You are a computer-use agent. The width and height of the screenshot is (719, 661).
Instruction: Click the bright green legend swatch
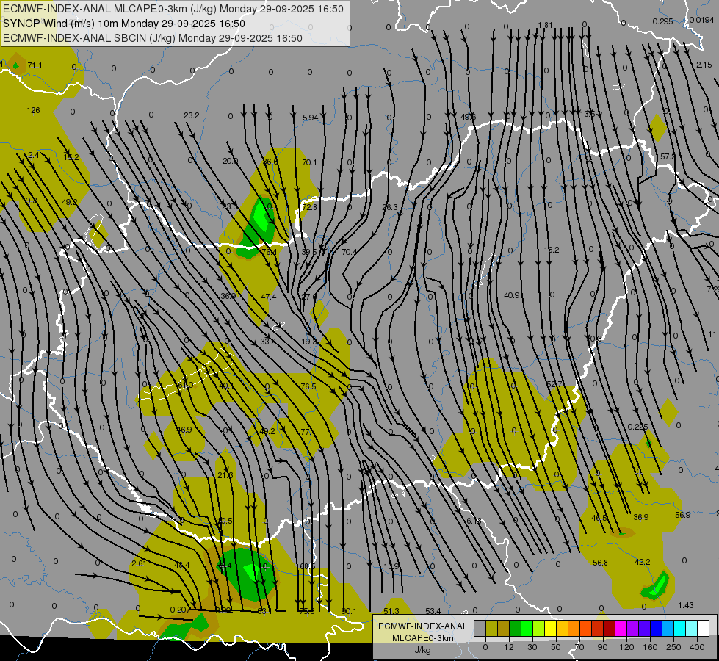pyautogui.click(x=527, y=628)
